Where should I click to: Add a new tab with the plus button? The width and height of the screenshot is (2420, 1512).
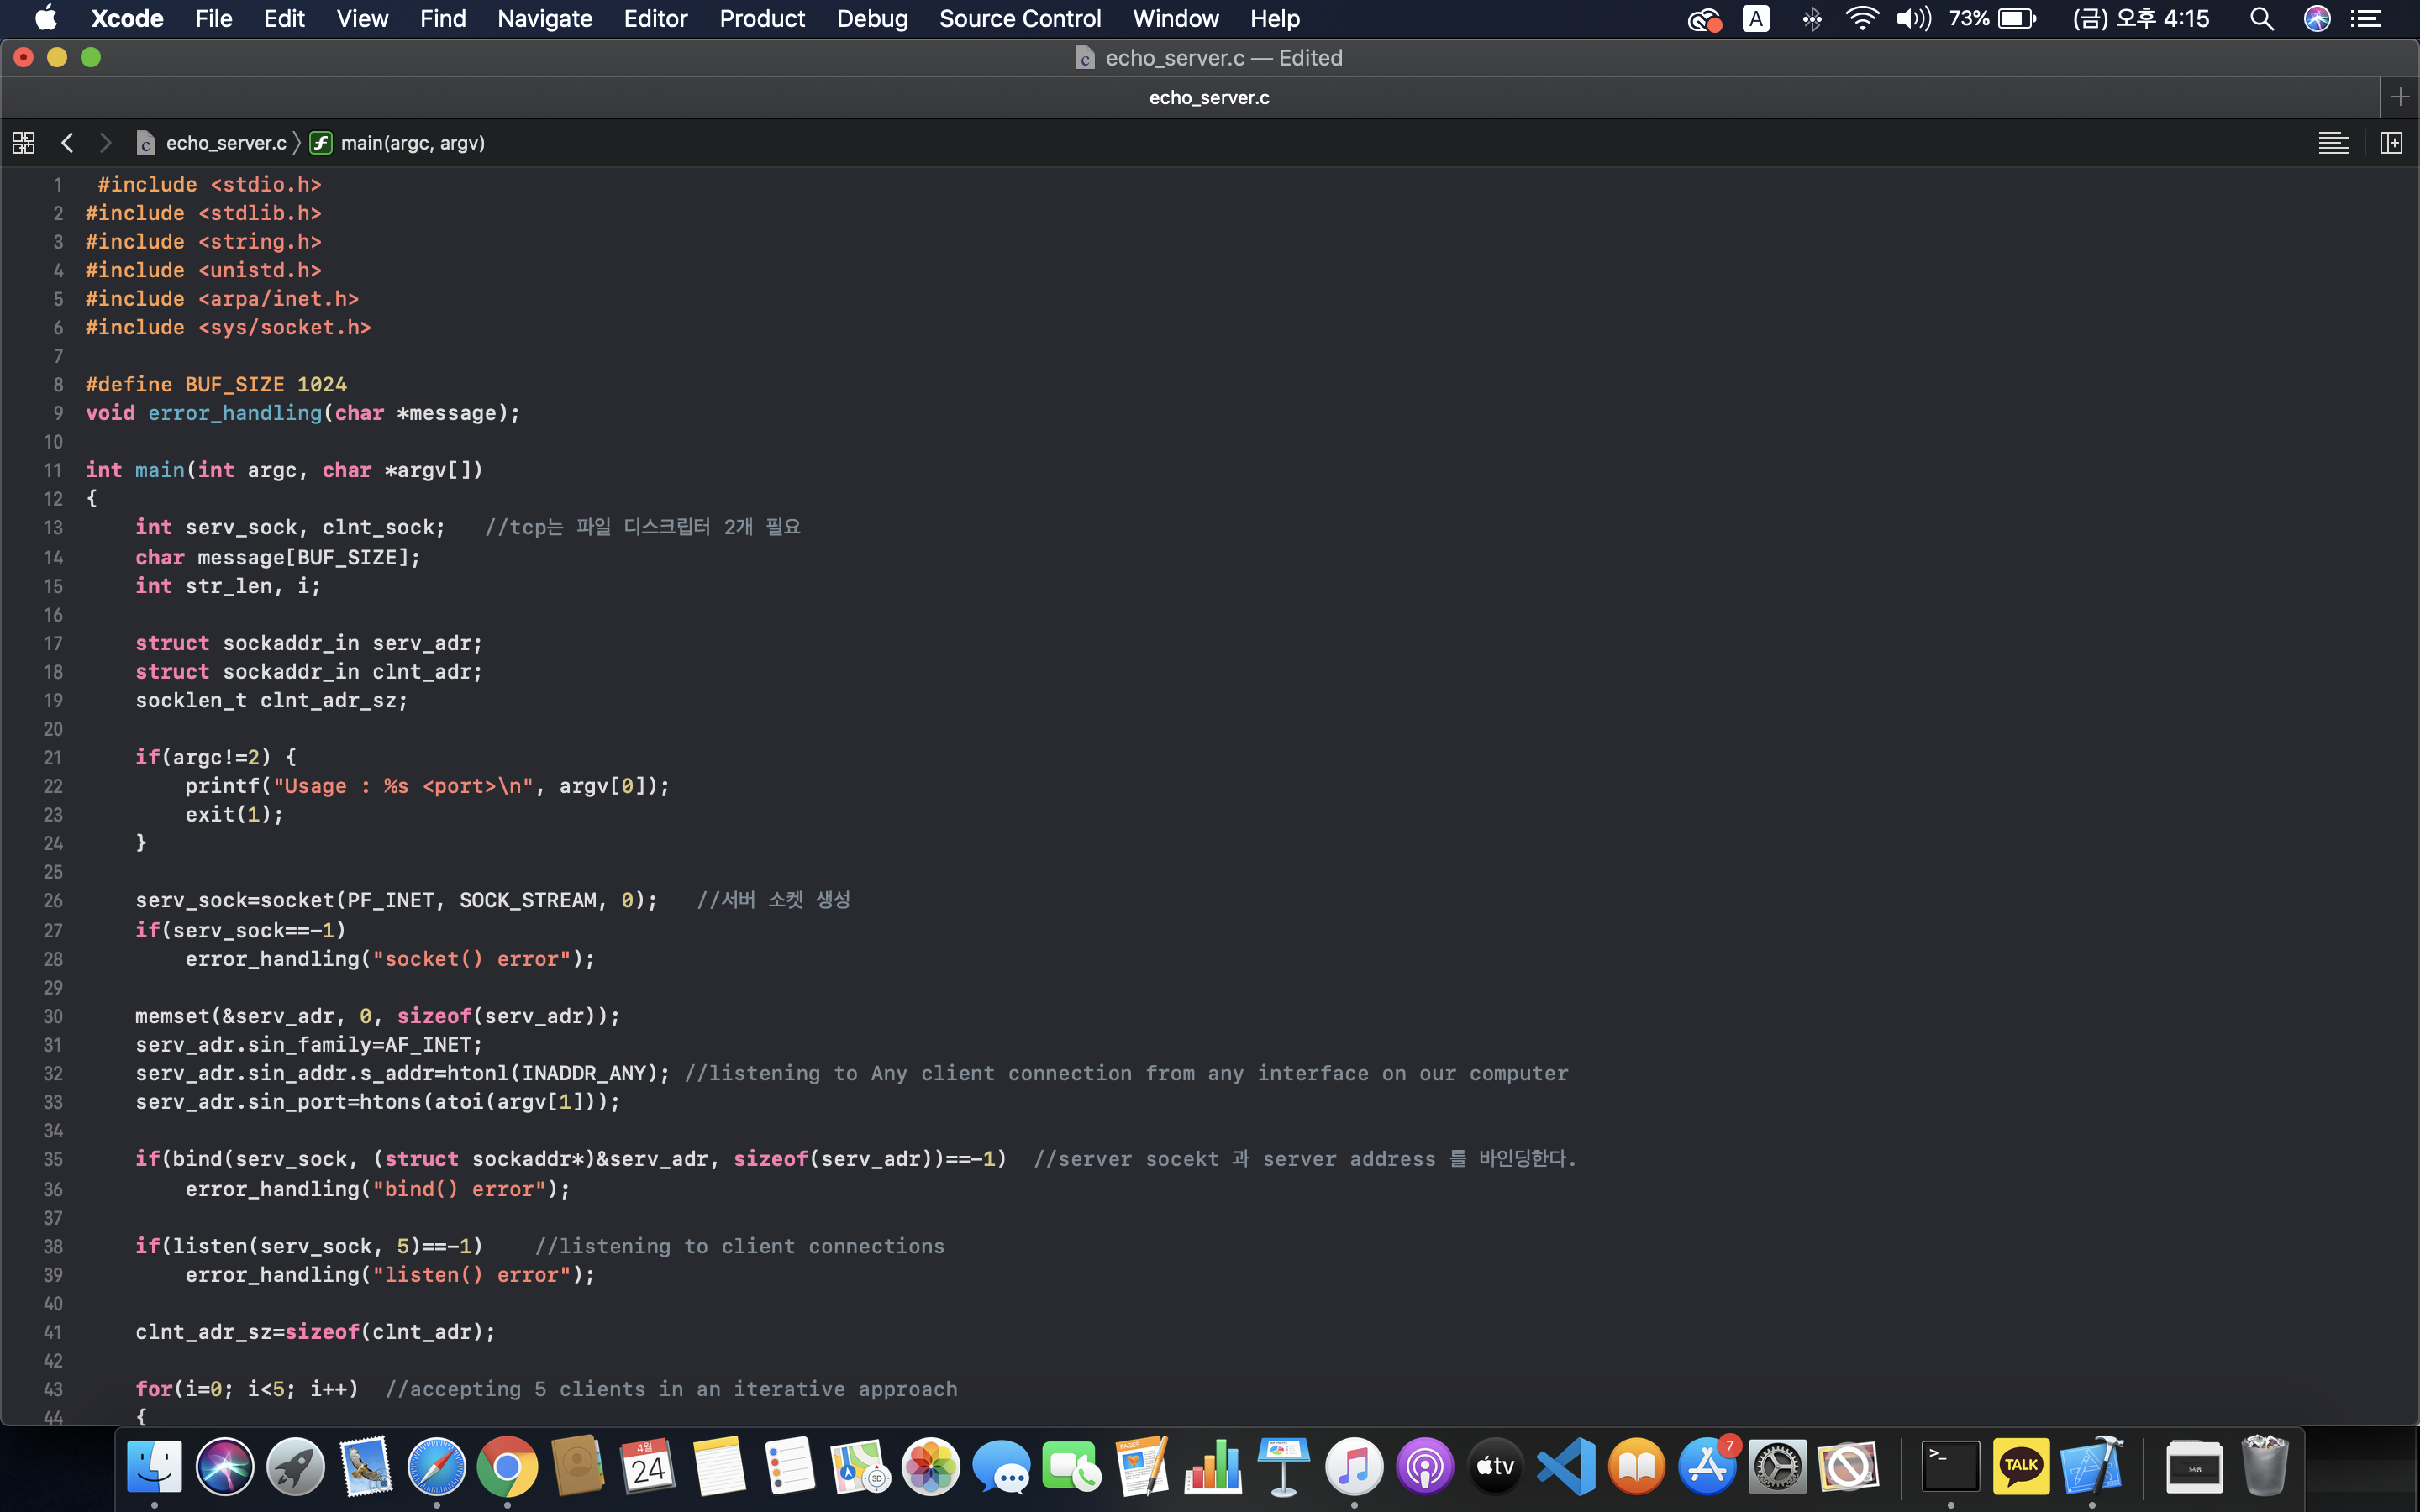(x=2400, y=97)
